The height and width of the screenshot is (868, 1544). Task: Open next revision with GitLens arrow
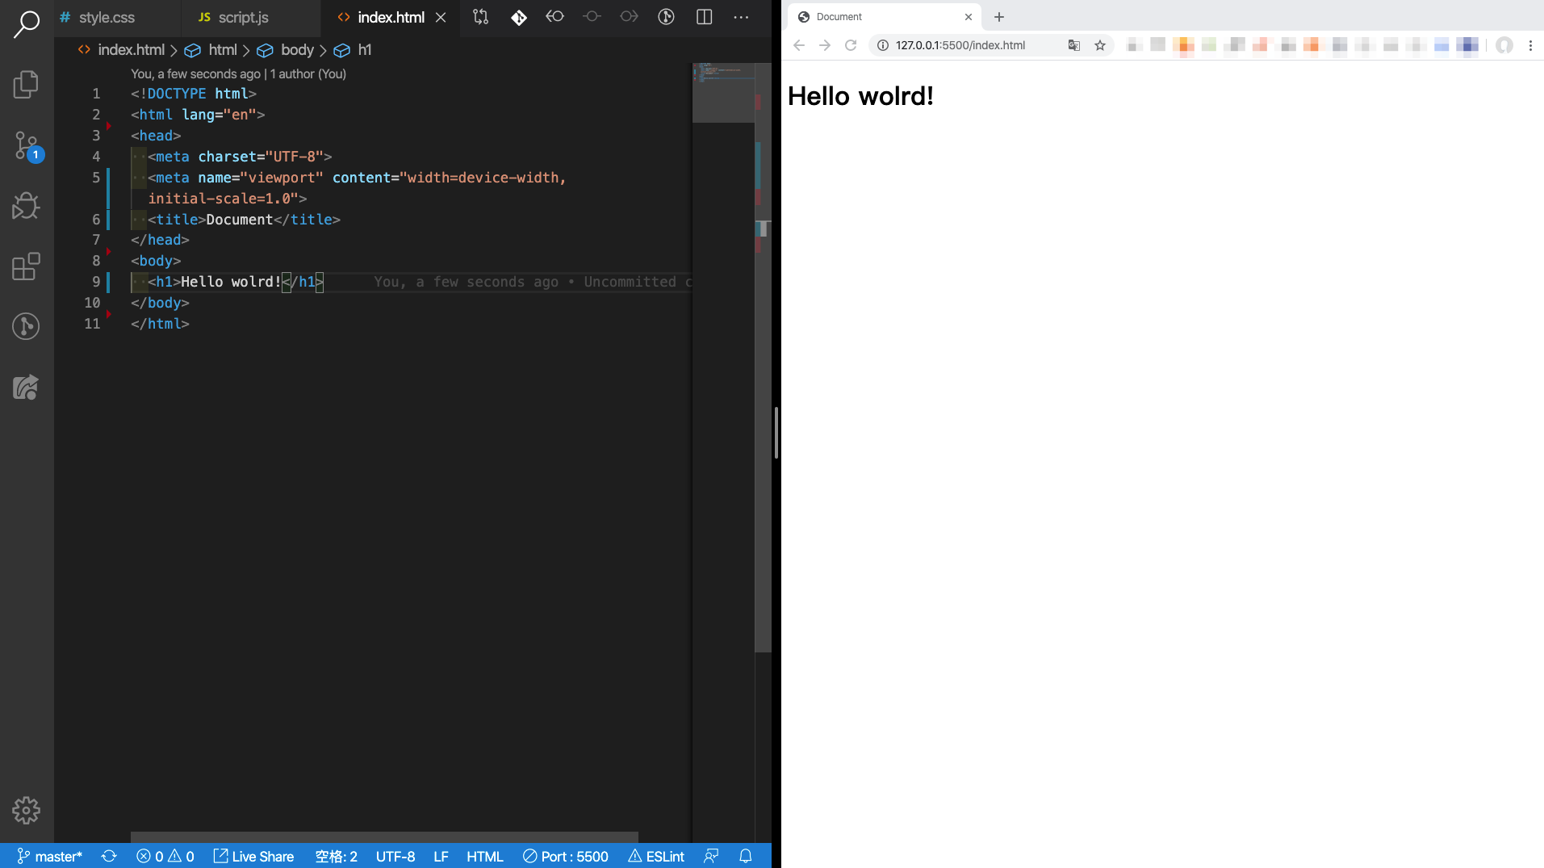pos(629,17)
